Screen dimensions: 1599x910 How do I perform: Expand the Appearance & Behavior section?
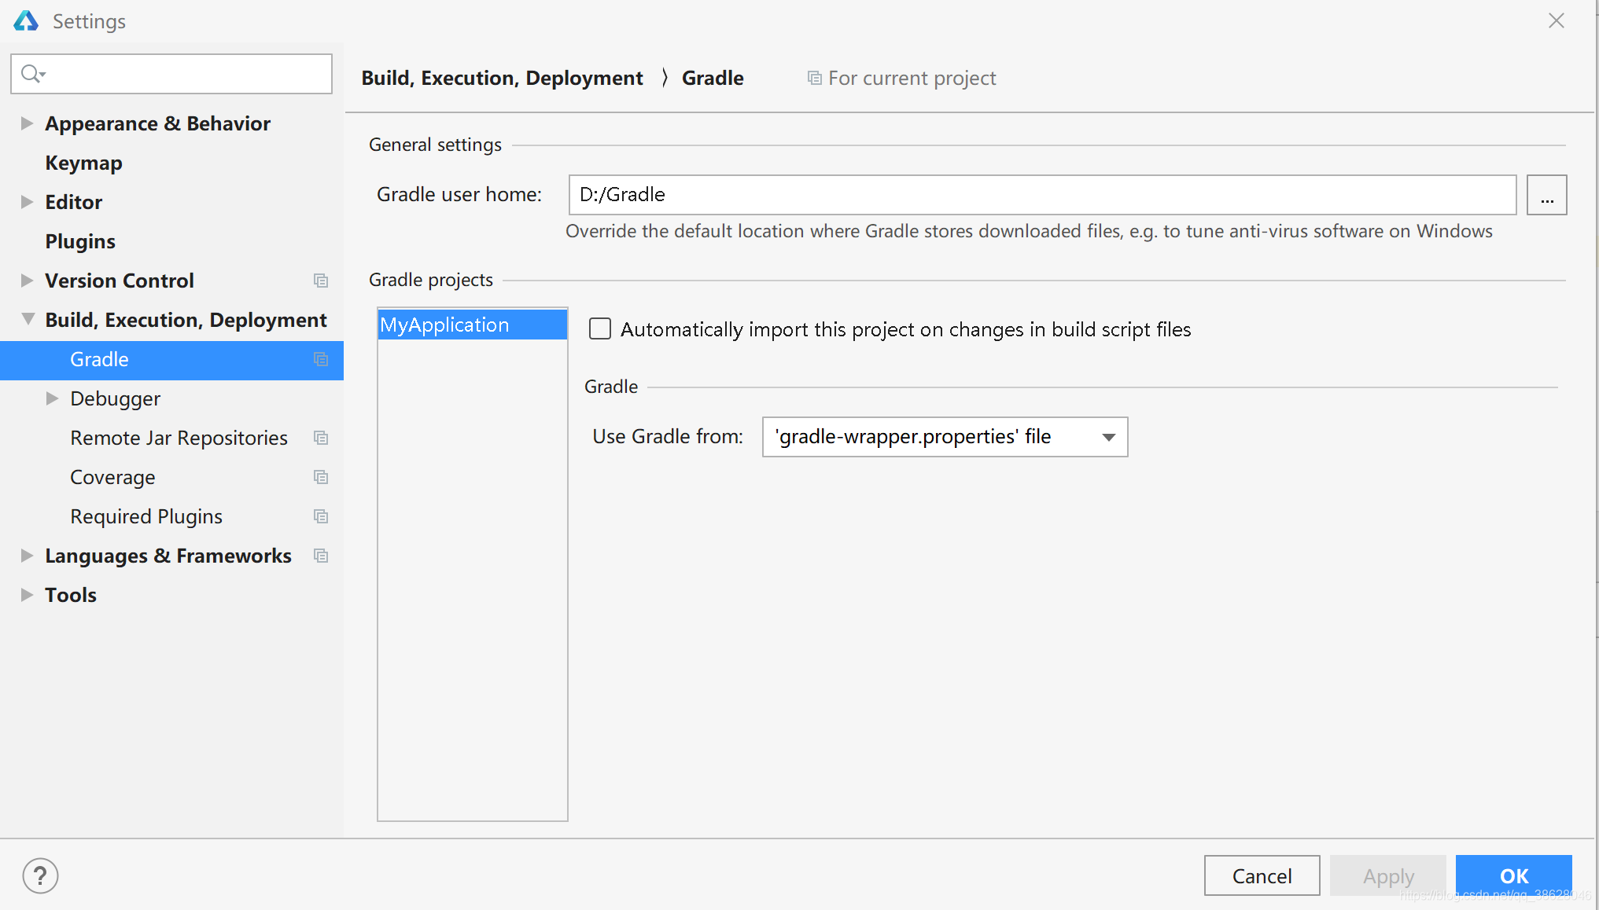(27, 123)
